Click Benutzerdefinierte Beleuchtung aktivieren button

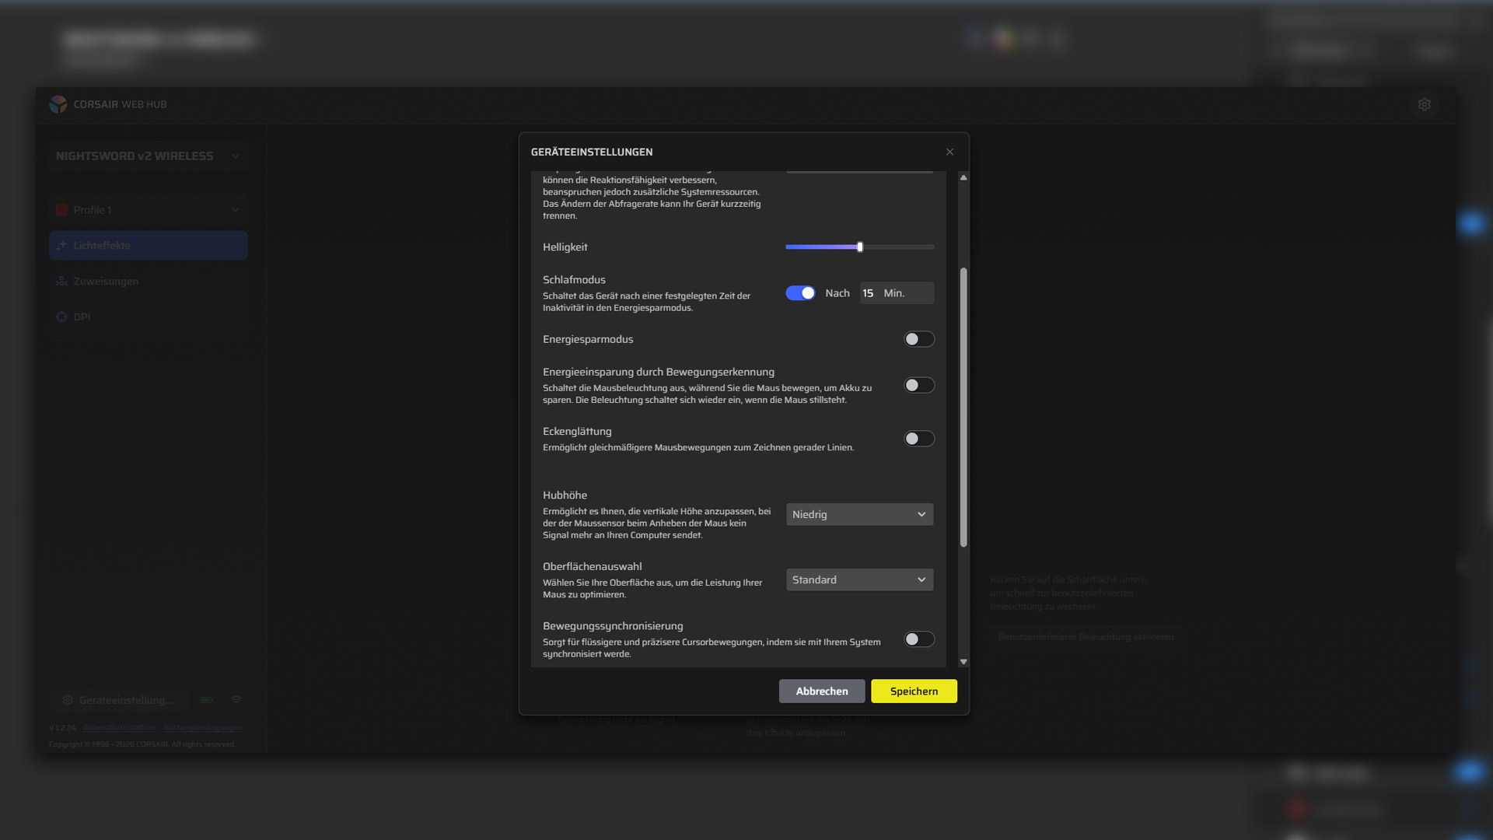(1086, 637)
